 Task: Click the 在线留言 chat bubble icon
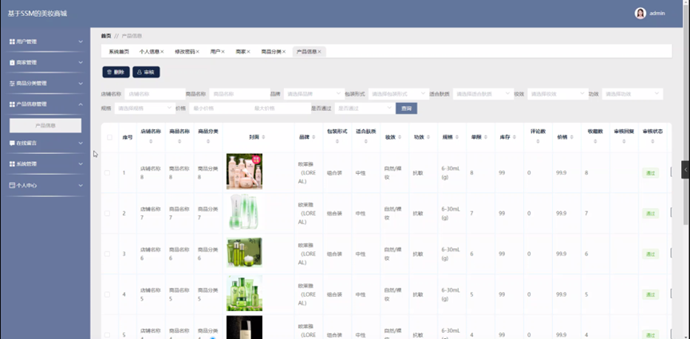pos(12,143)
